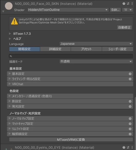136x150 pixels.
Task: Switch to the 詳細設定 tab
Action: tap(55, 49)
